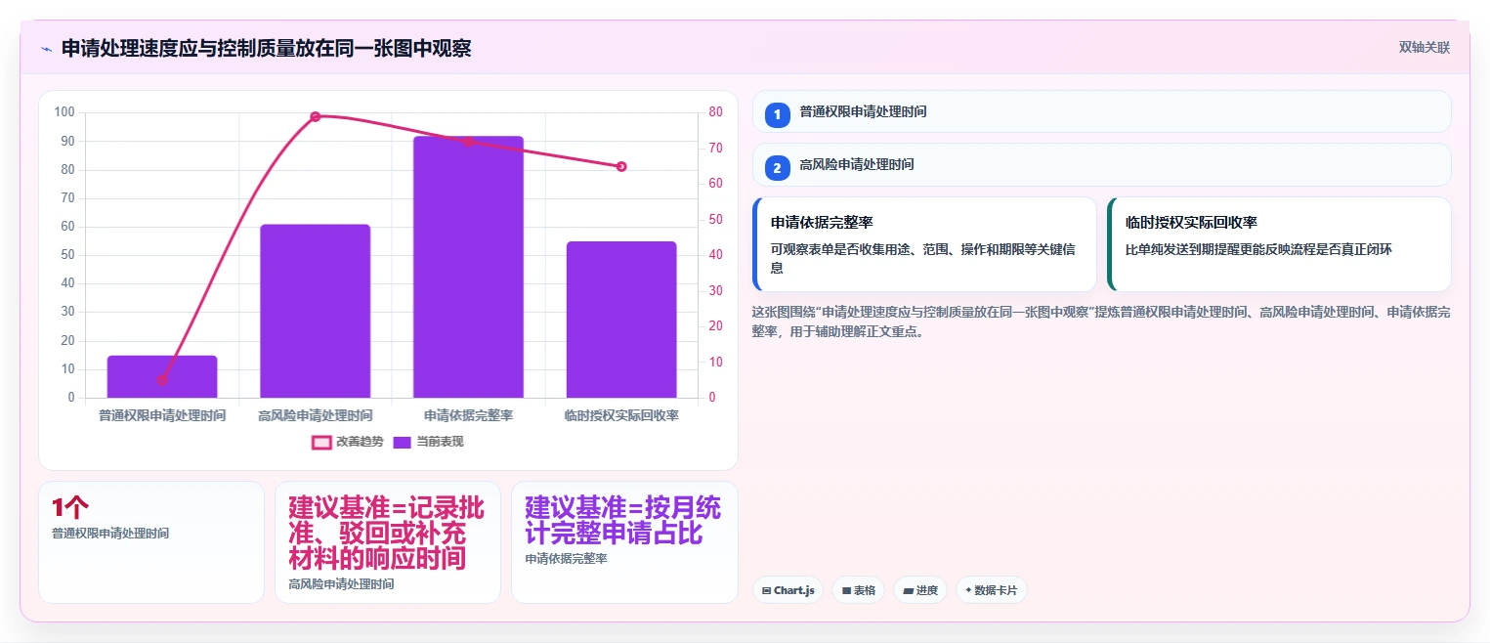Click the trend line point on the 申请依据完整率 bar

468,141
